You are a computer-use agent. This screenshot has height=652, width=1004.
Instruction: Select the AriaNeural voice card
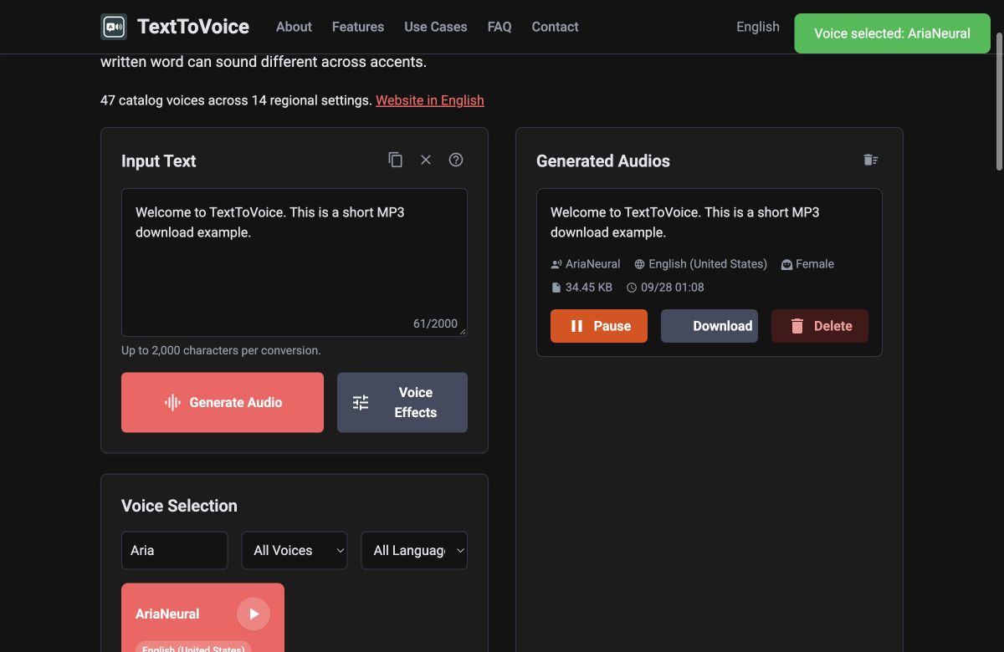click(202, 617)
